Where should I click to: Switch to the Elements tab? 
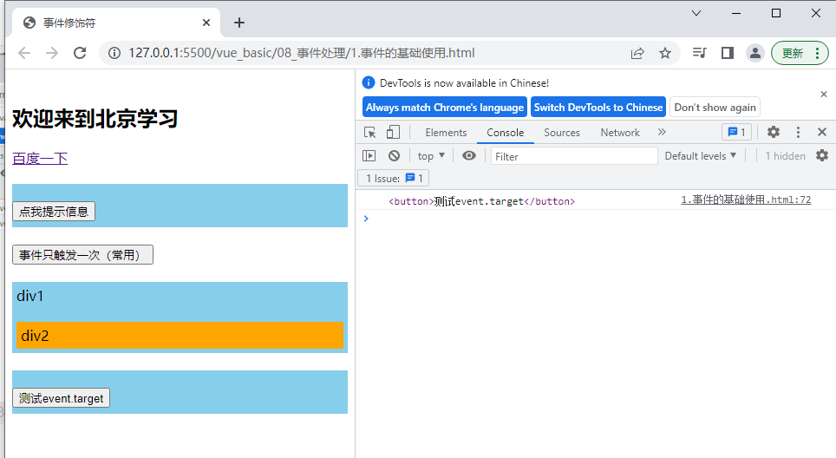446,133
